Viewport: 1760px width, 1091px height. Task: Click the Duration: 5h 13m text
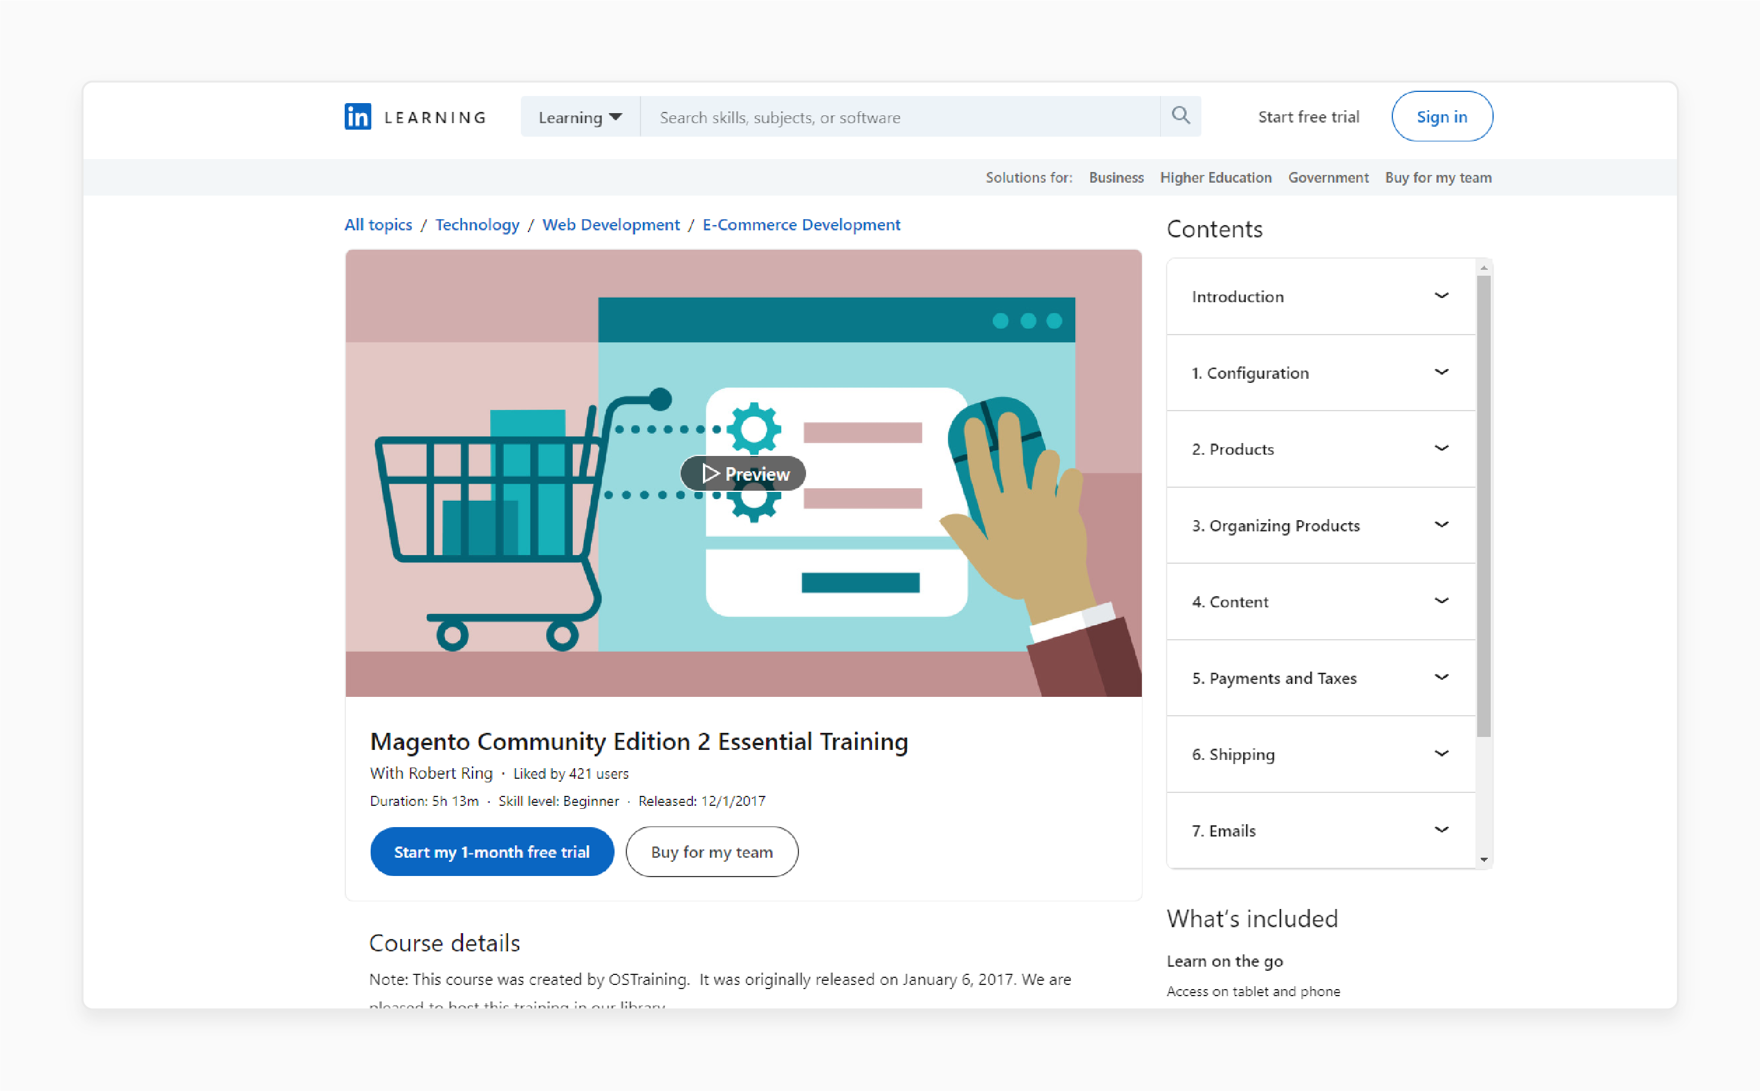pos(424,801)
